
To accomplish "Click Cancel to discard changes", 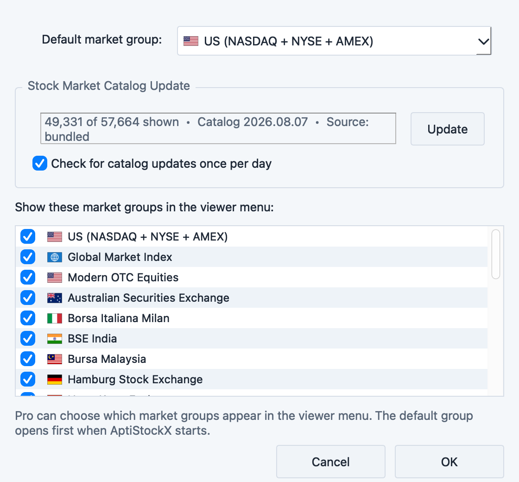I will click(331, 462).
